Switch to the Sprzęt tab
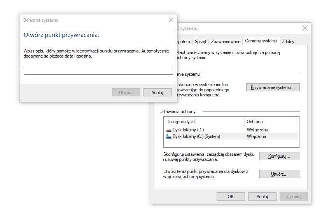The image size is (336, 213). pyautogui.click(x=200, y=42)
